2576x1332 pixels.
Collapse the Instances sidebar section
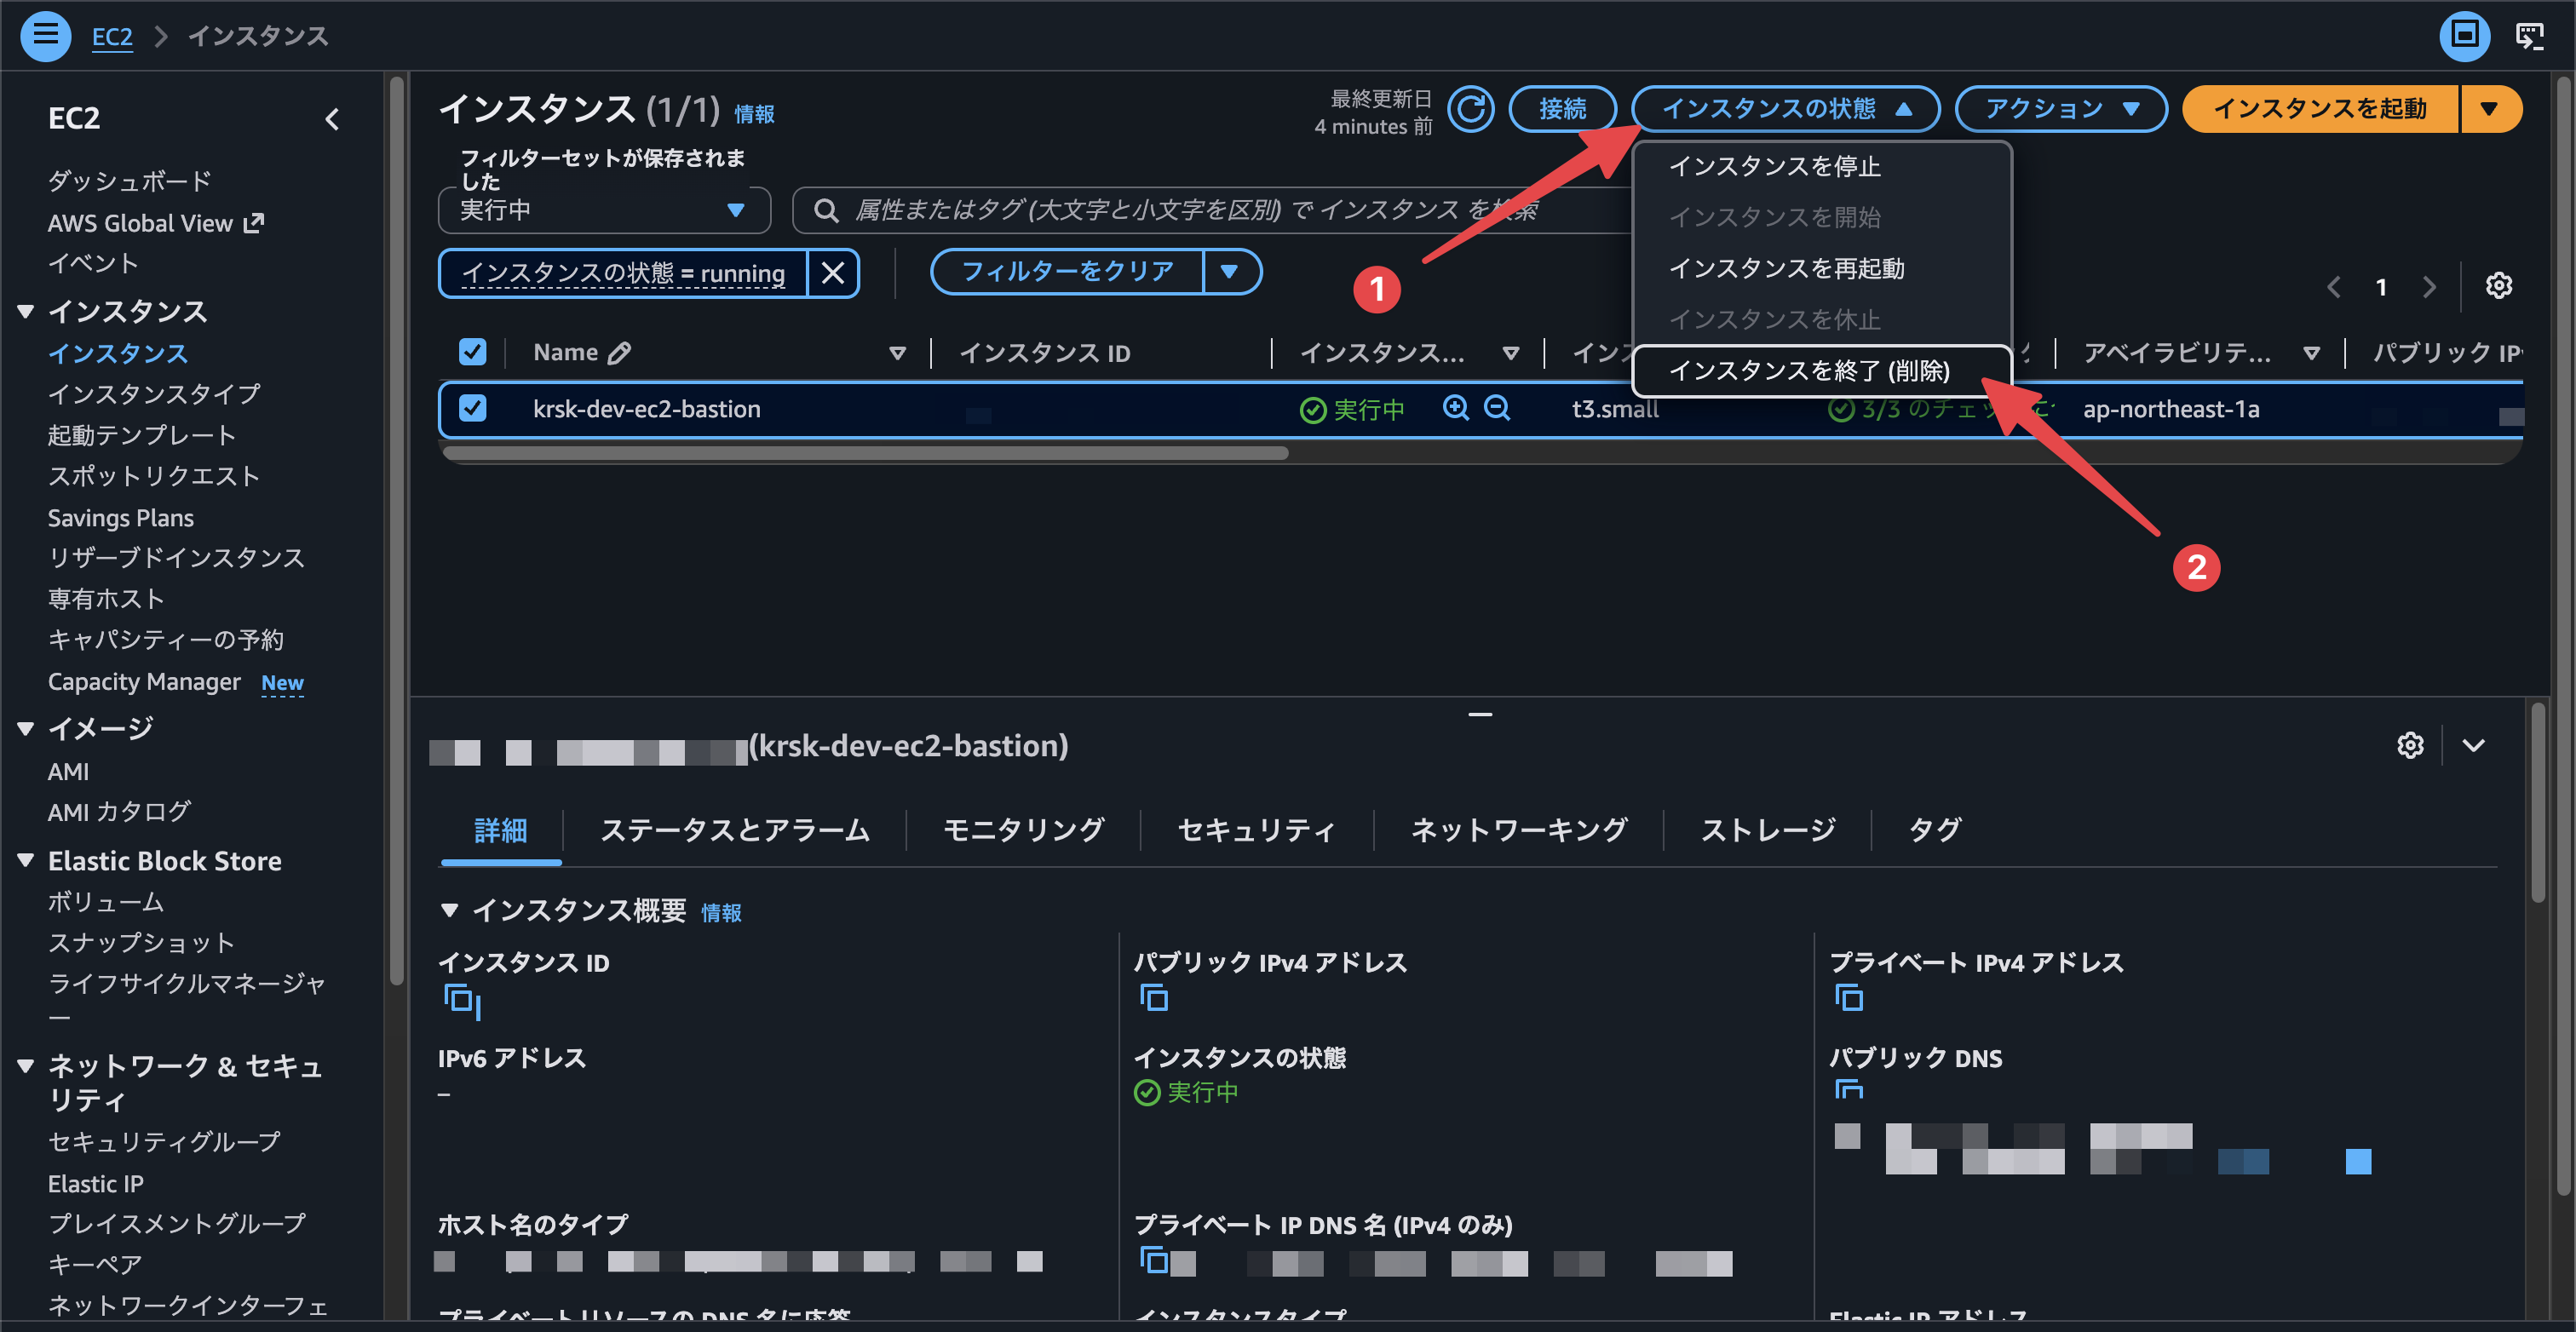[26, 311]
